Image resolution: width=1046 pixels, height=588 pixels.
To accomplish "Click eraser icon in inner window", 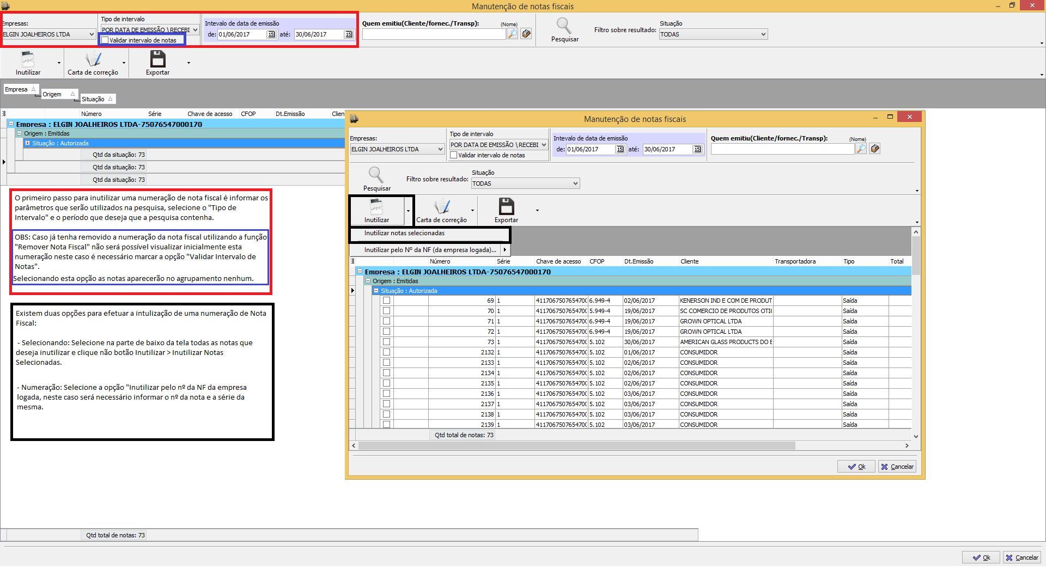I will (x=874, y=149).
